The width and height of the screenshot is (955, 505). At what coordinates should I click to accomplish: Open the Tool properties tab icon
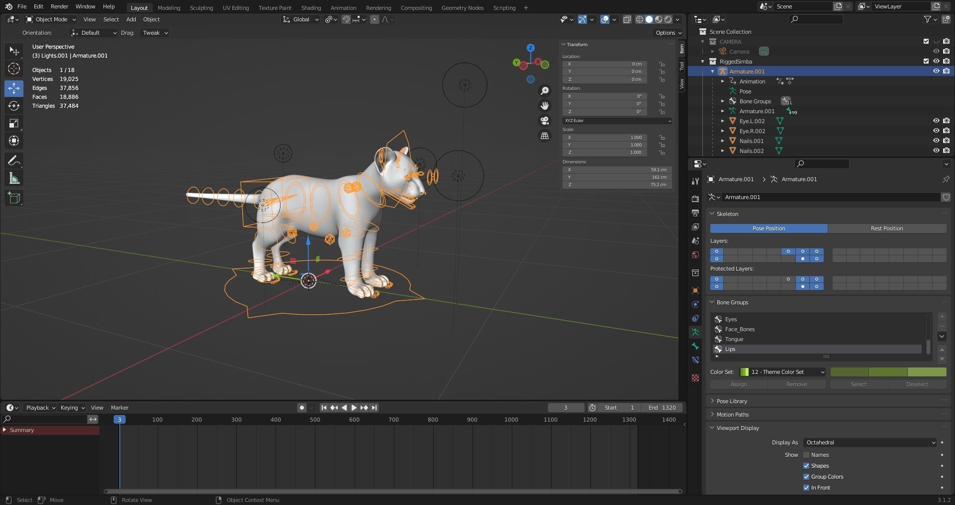click(x=695, y=181)
